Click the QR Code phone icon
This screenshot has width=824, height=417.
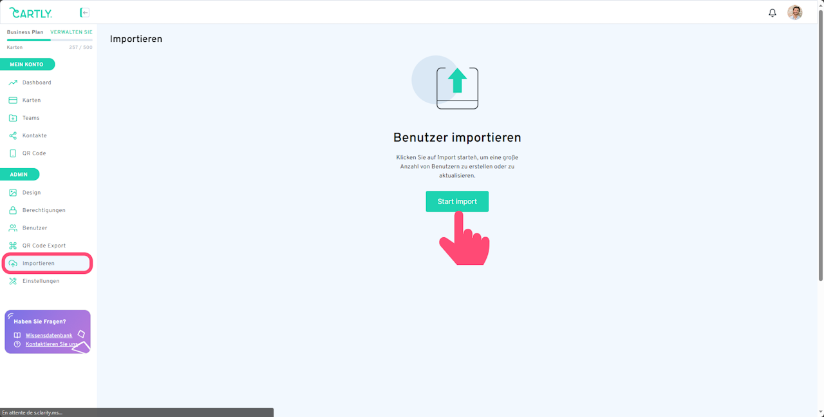coord(13,153)
